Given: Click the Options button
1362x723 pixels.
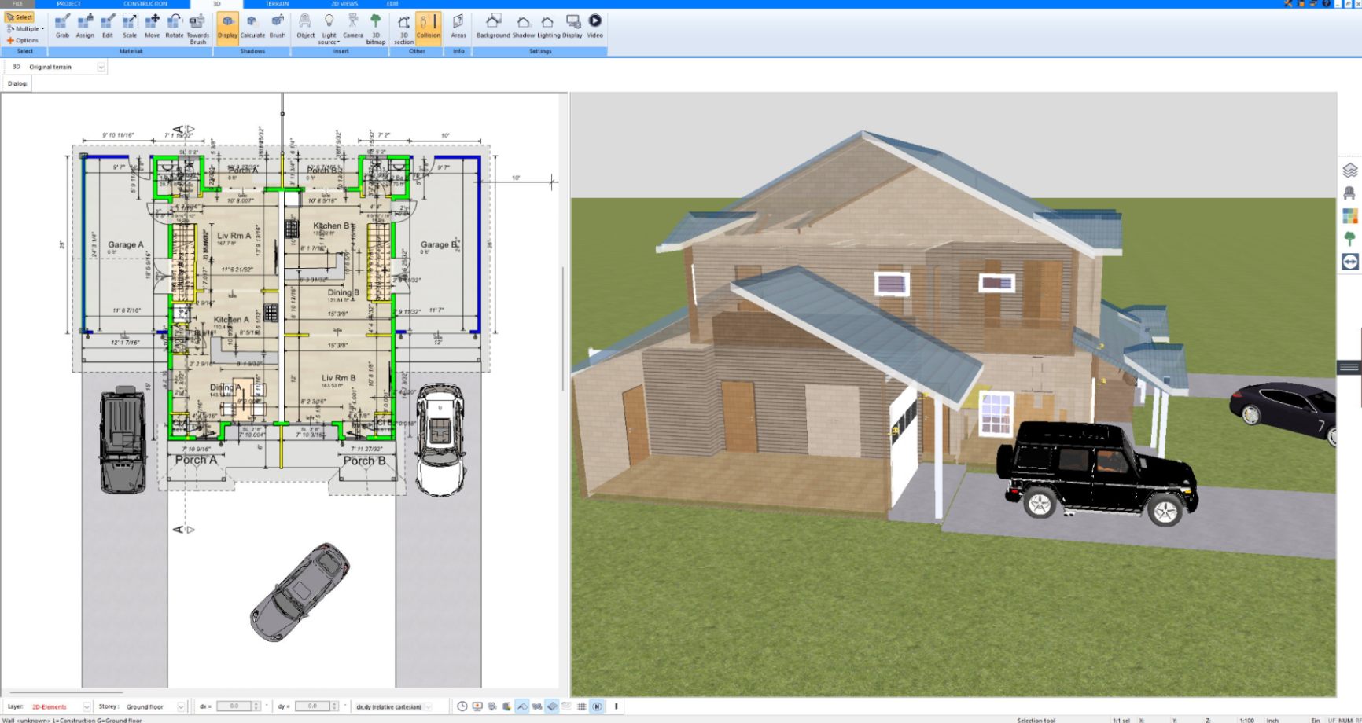Looking at the screenshot, I should click(23, 40).
